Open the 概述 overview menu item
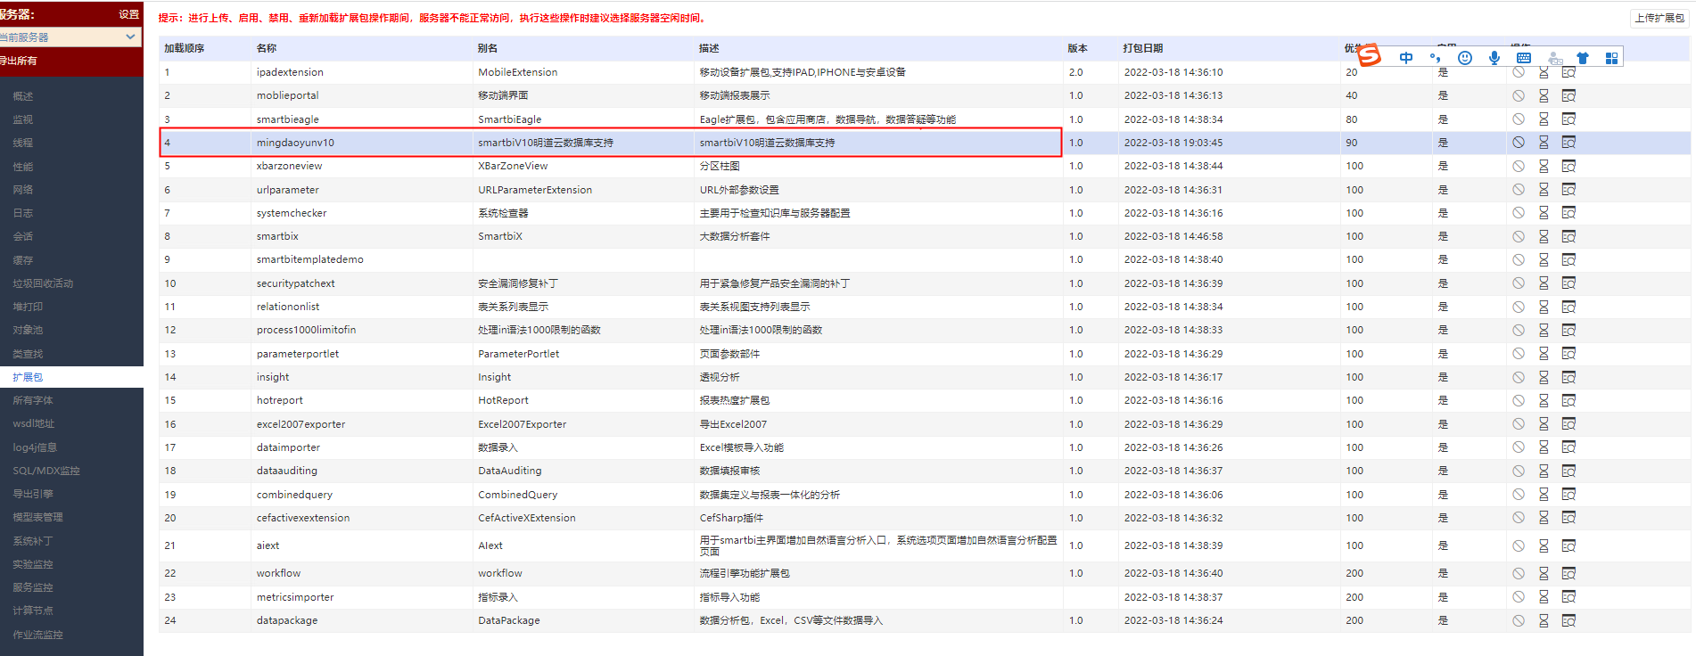Image resolution: width=1696 pixels, height=656 pixels. point(23,96)
